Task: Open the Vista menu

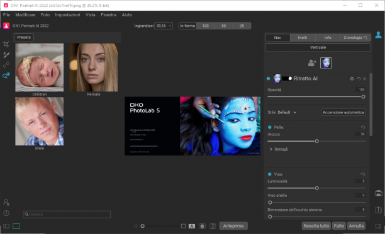Action: tap(91, 15)
